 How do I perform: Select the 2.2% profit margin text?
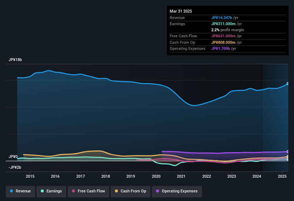[x=227, y=30]
